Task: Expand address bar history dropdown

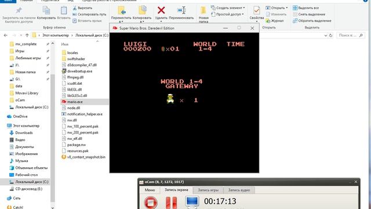Action: (326, 35)
